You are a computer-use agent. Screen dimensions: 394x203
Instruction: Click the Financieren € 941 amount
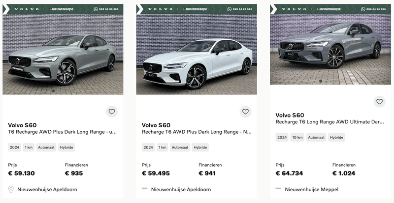click(207, 173)
